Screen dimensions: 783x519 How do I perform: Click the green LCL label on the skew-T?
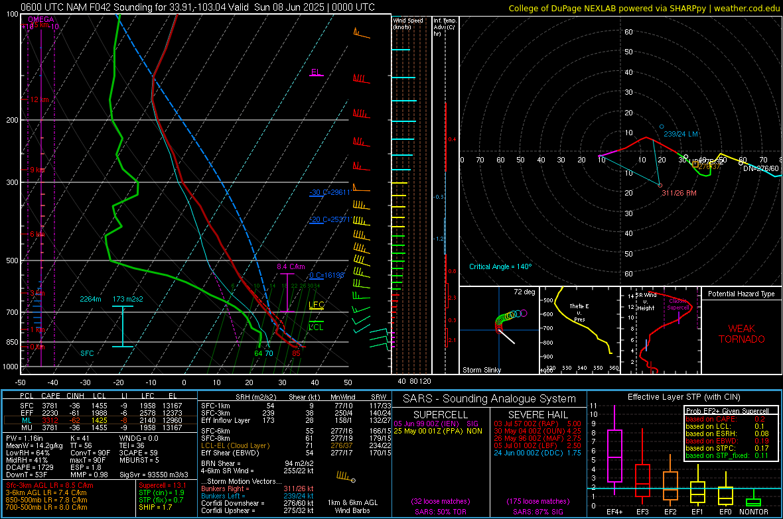tap(316, 327)
